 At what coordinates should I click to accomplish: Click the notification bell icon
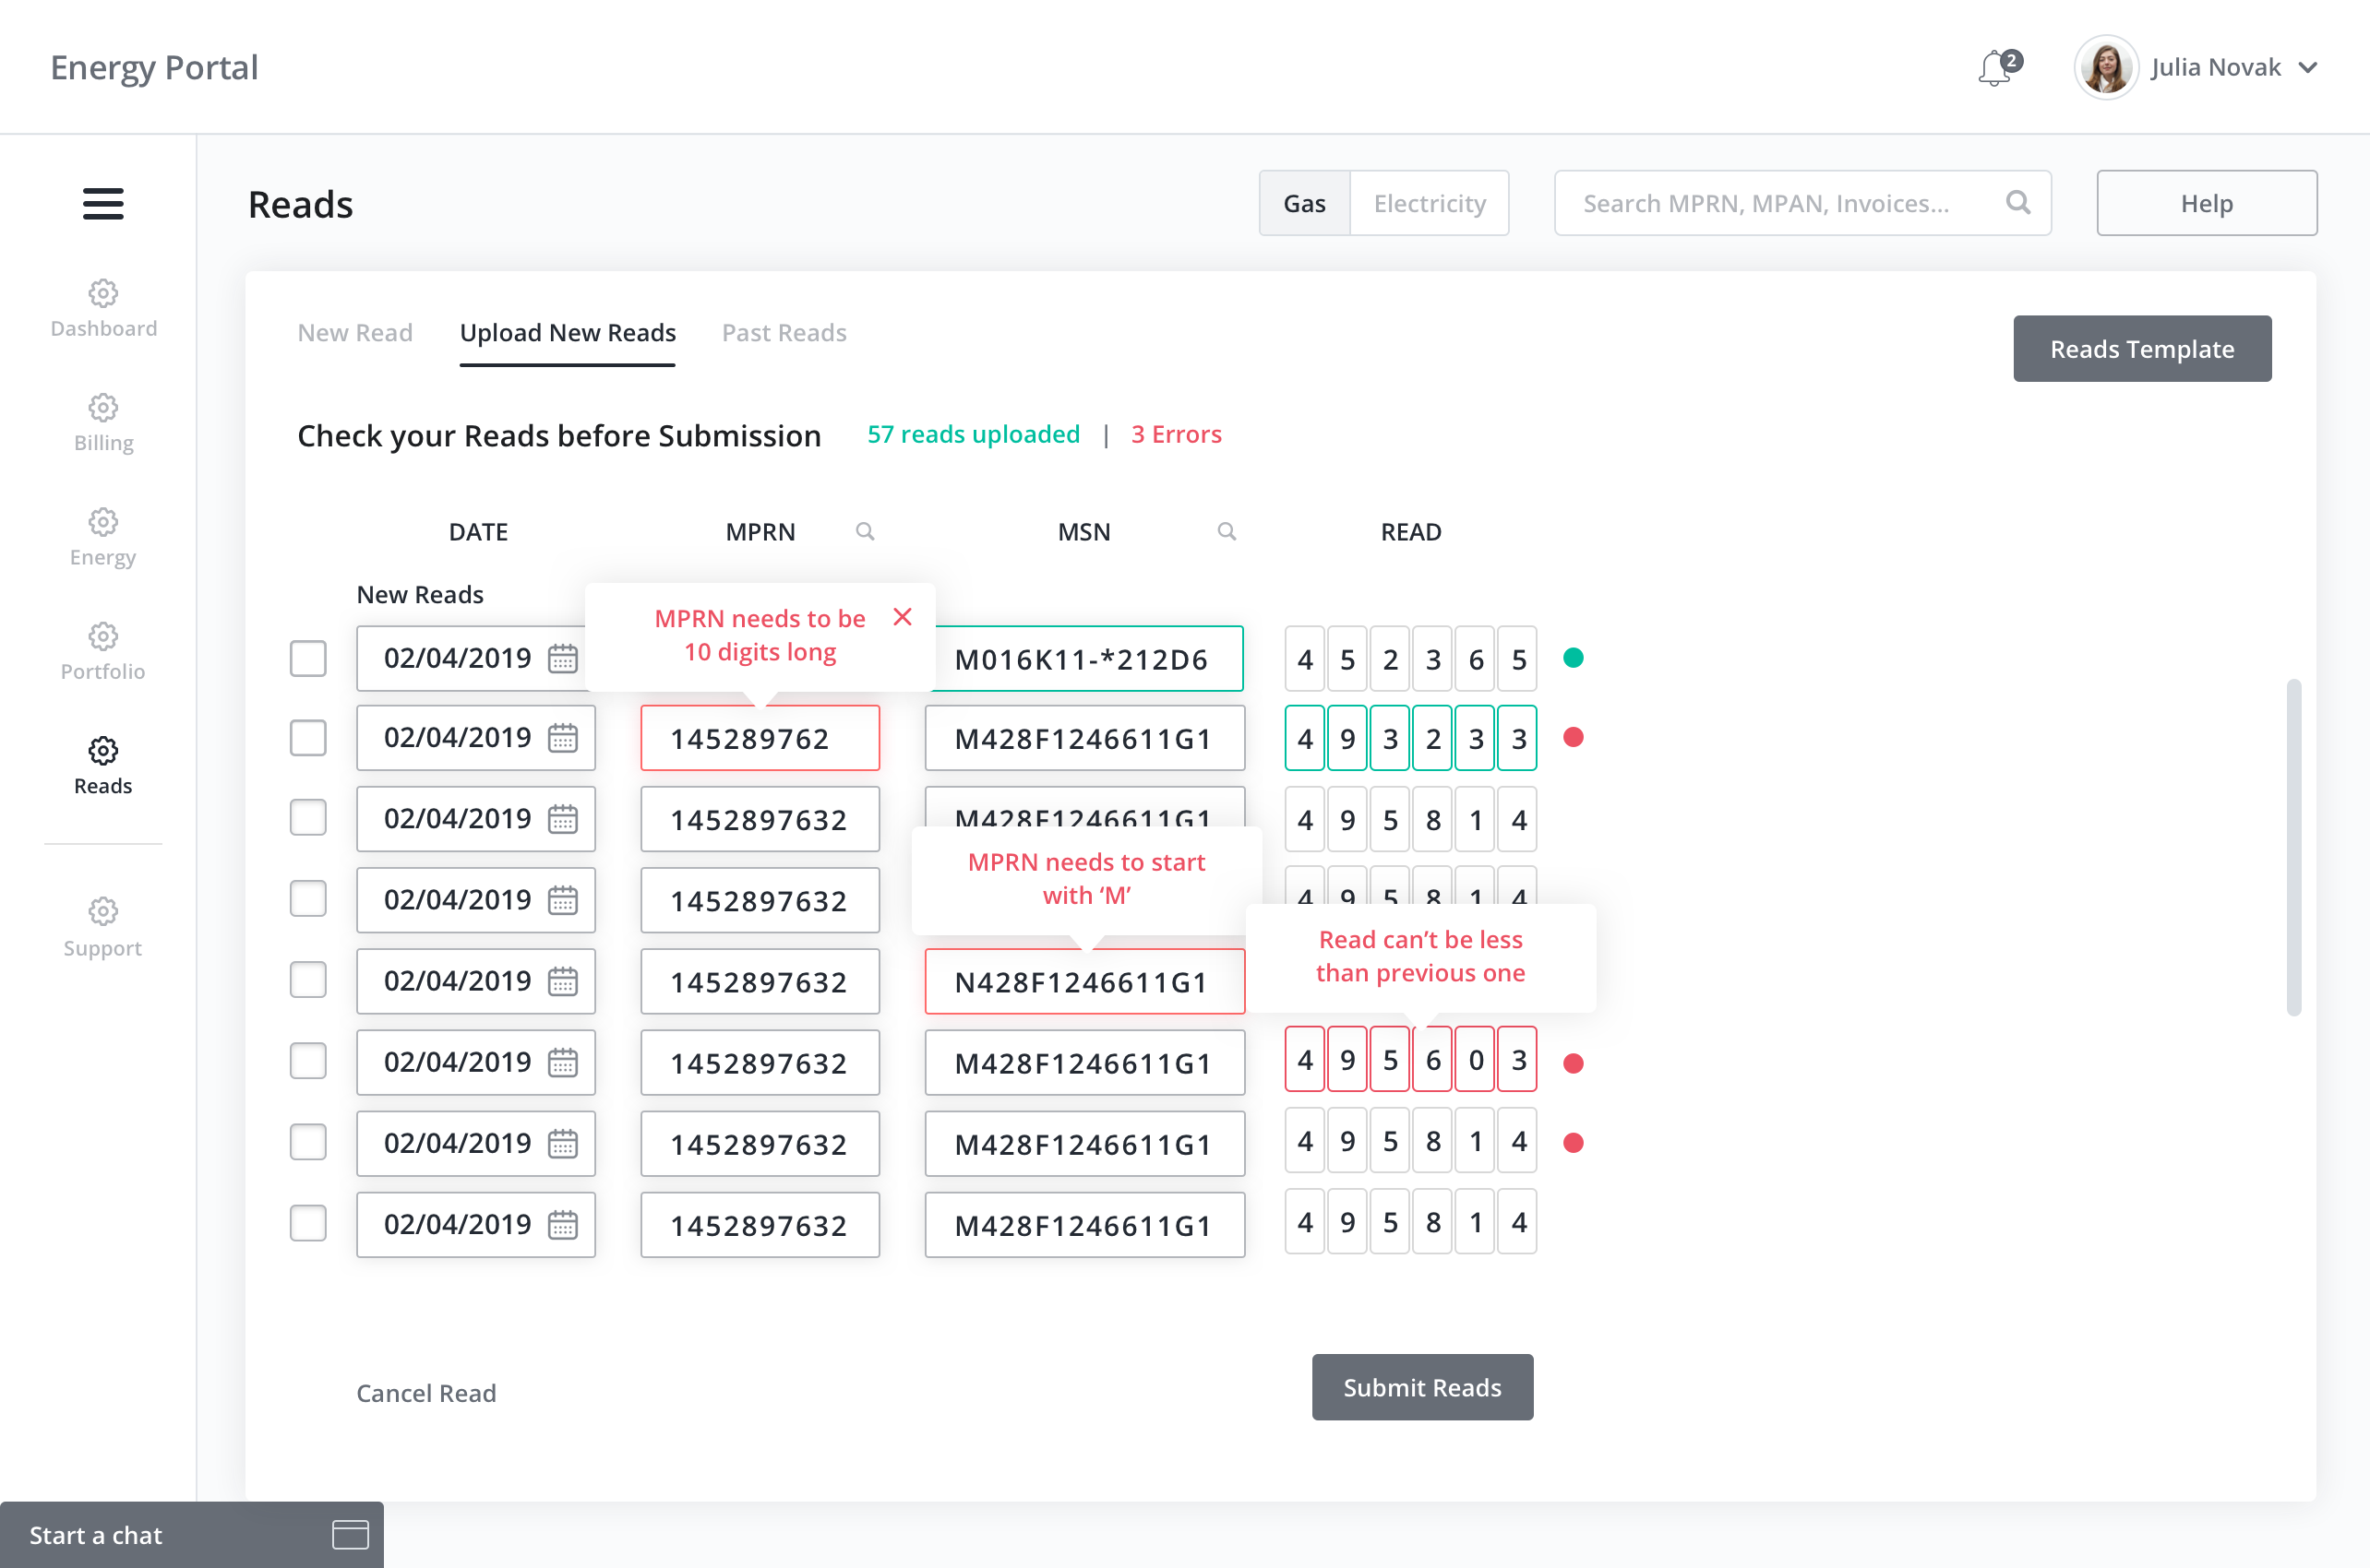[1996, 68]
